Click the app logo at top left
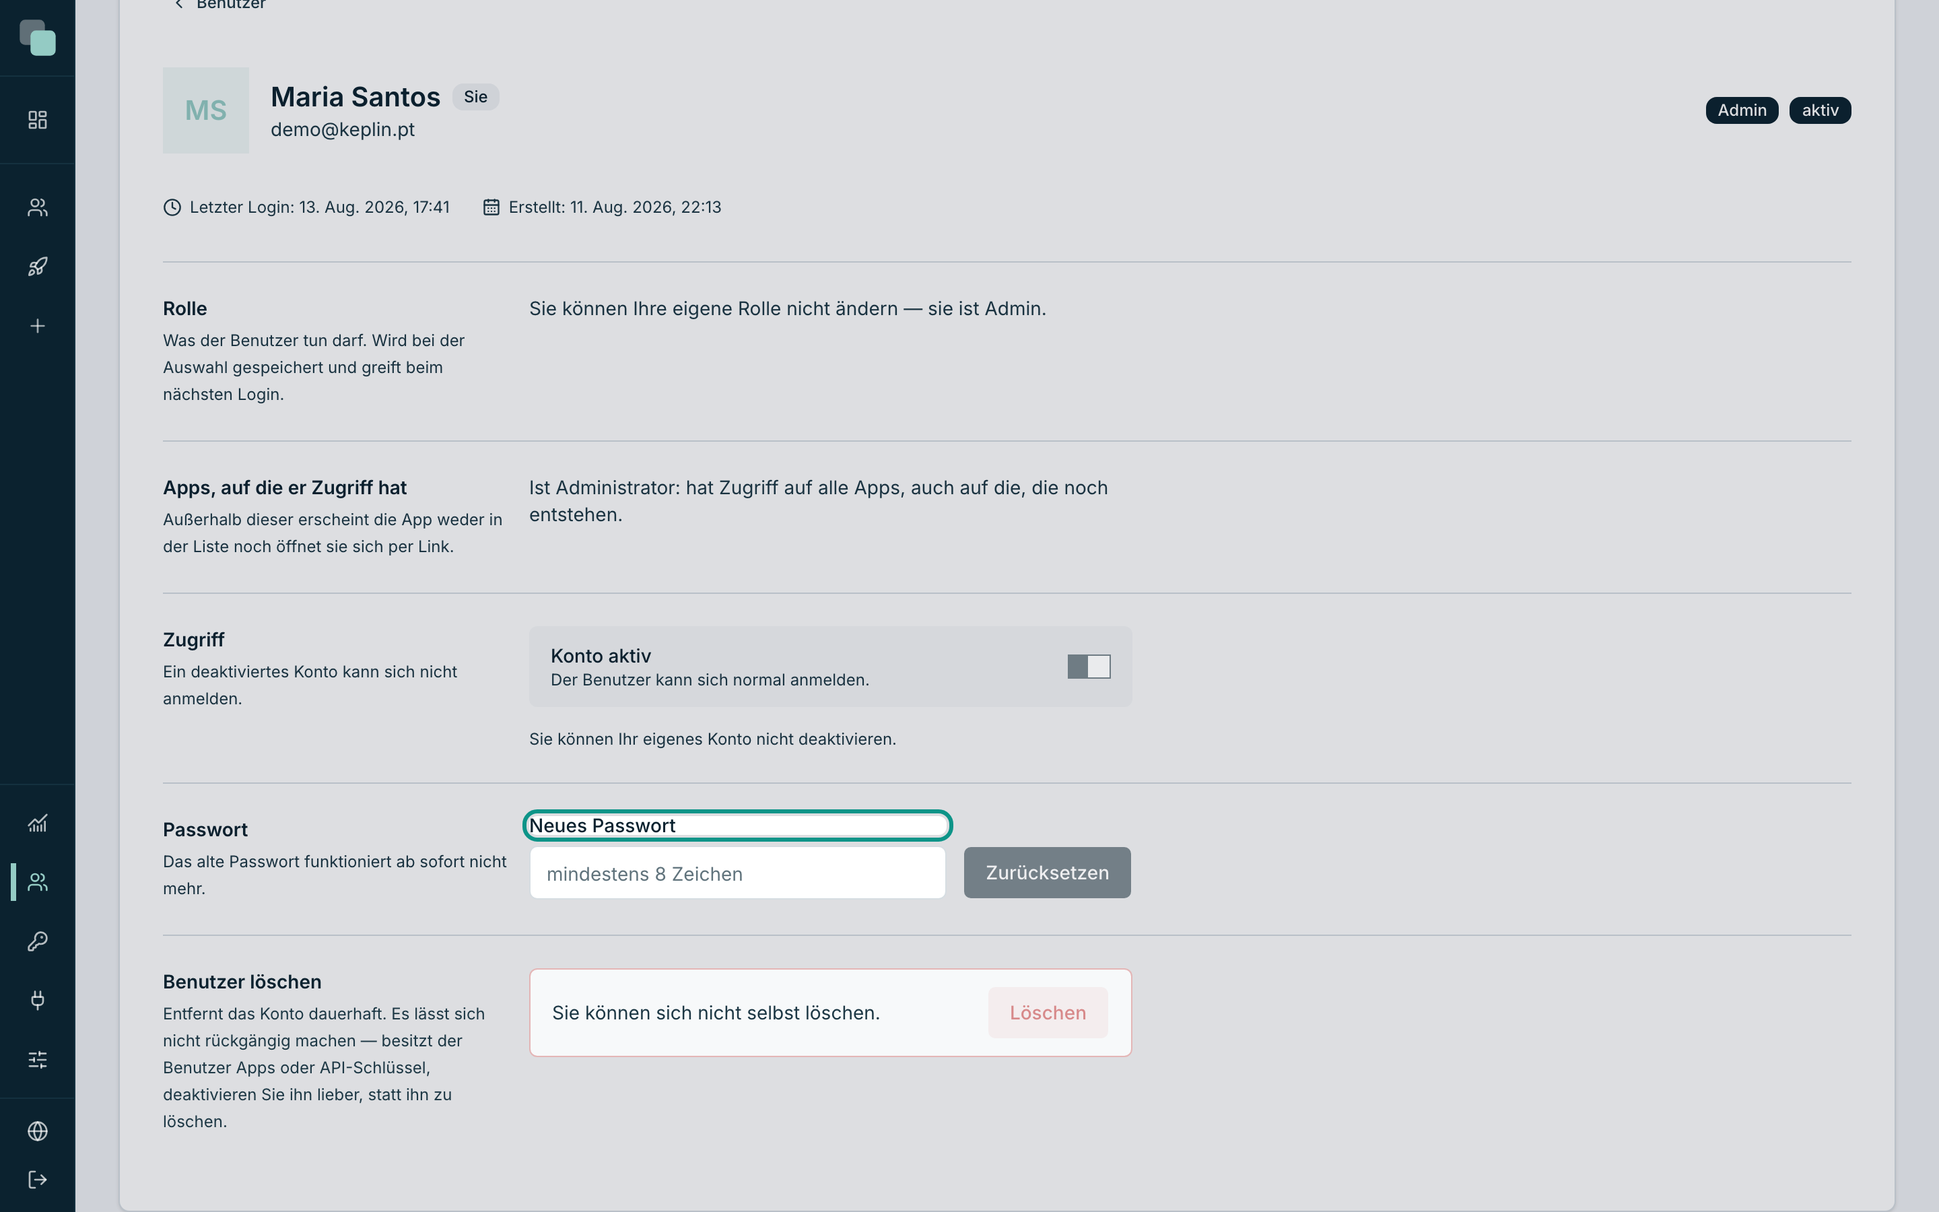Image resolution: width=1939 pixels, height=1212 pixels. [x=38, y=38]
